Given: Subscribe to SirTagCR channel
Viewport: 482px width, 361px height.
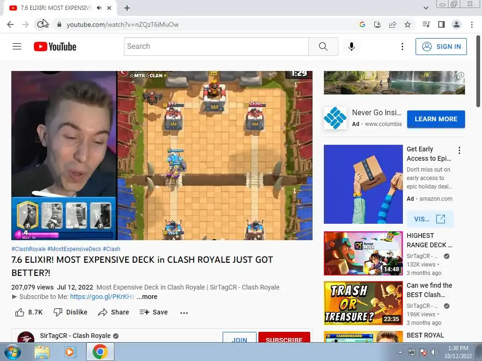Looking at the screenshot, I should pyautogui.click(x=284, y=337).
